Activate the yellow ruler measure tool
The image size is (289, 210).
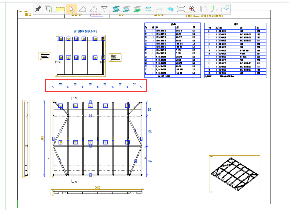[x=60, y=9]
